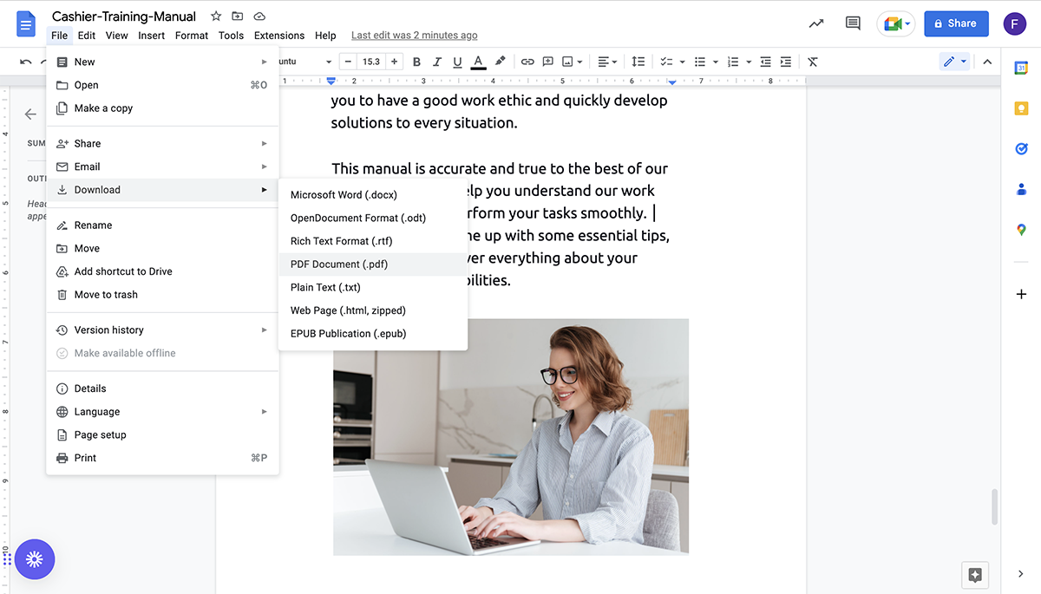
Task: Click the Bold formatting icon
Action: coord(416,62)
